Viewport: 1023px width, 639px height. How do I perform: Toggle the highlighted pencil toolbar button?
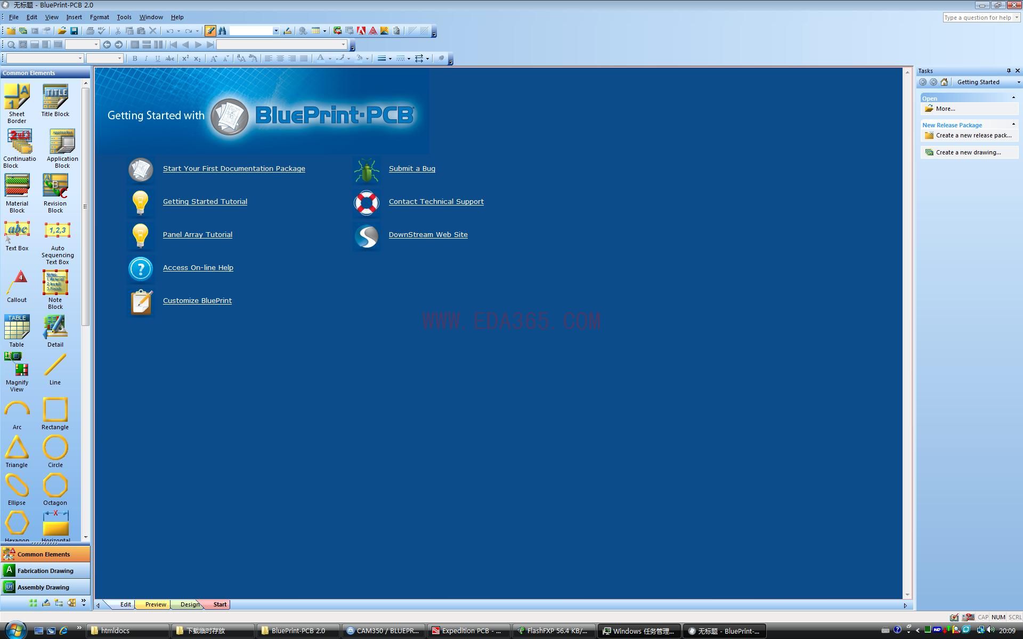click(x=210, y=31)
